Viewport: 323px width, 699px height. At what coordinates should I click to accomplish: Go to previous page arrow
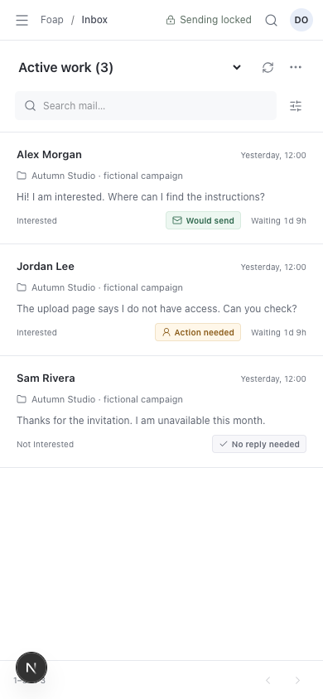(268, 680)
